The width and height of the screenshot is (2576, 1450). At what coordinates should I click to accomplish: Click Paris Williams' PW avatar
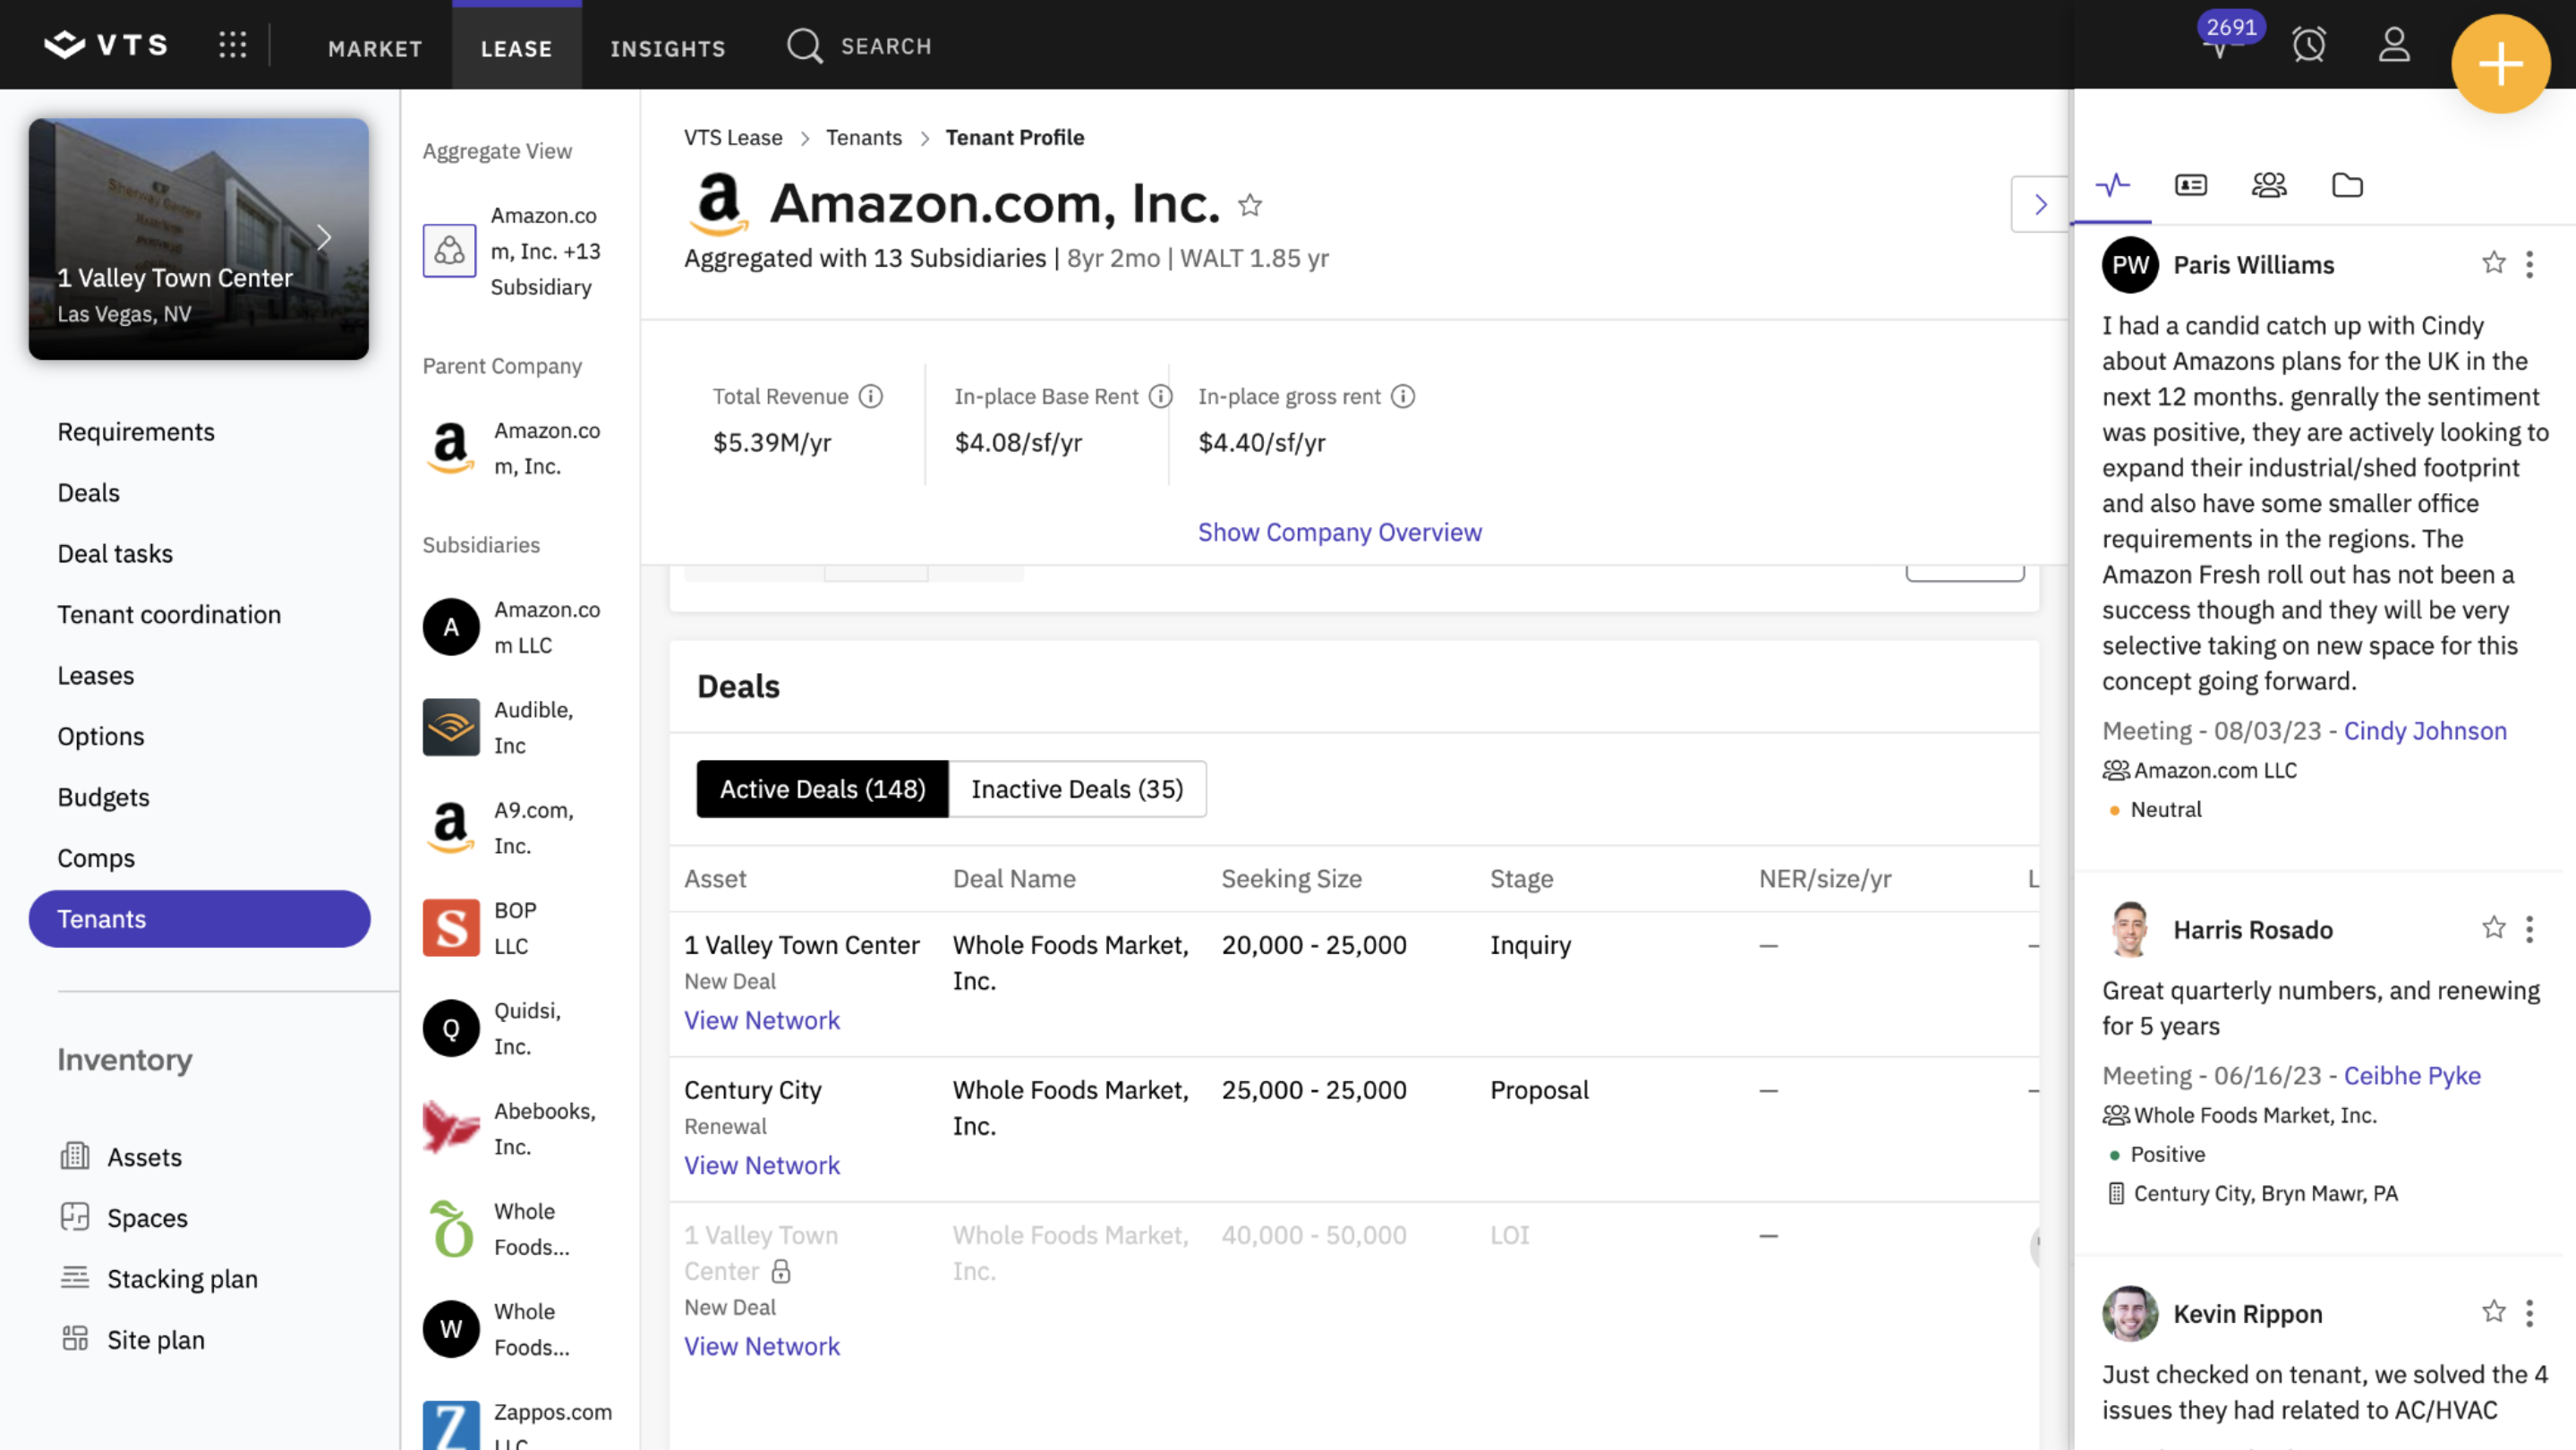(x=2130, y=265)
